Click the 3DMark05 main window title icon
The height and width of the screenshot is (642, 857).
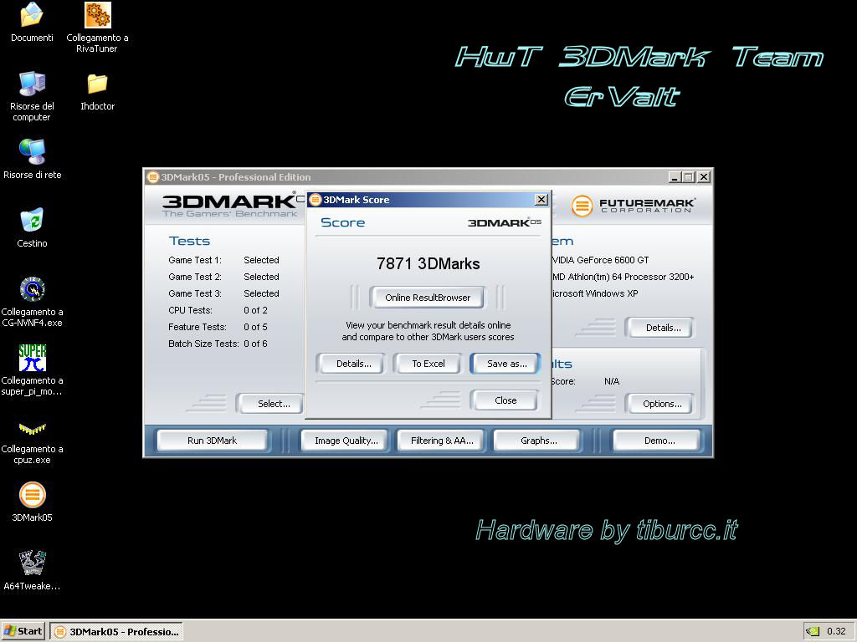pyautogui.click(x=153, y=177)
